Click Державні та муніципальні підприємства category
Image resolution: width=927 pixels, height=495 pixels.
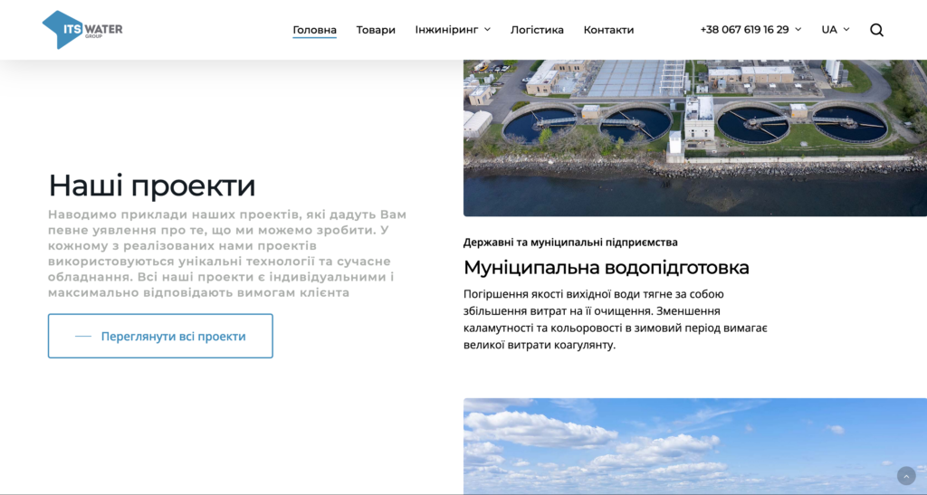tap(570, 243)
